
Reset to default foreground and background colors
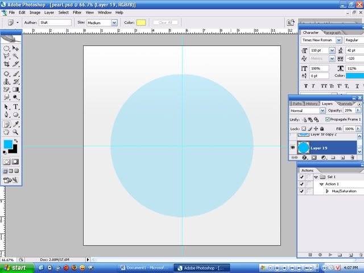[5, 152]
